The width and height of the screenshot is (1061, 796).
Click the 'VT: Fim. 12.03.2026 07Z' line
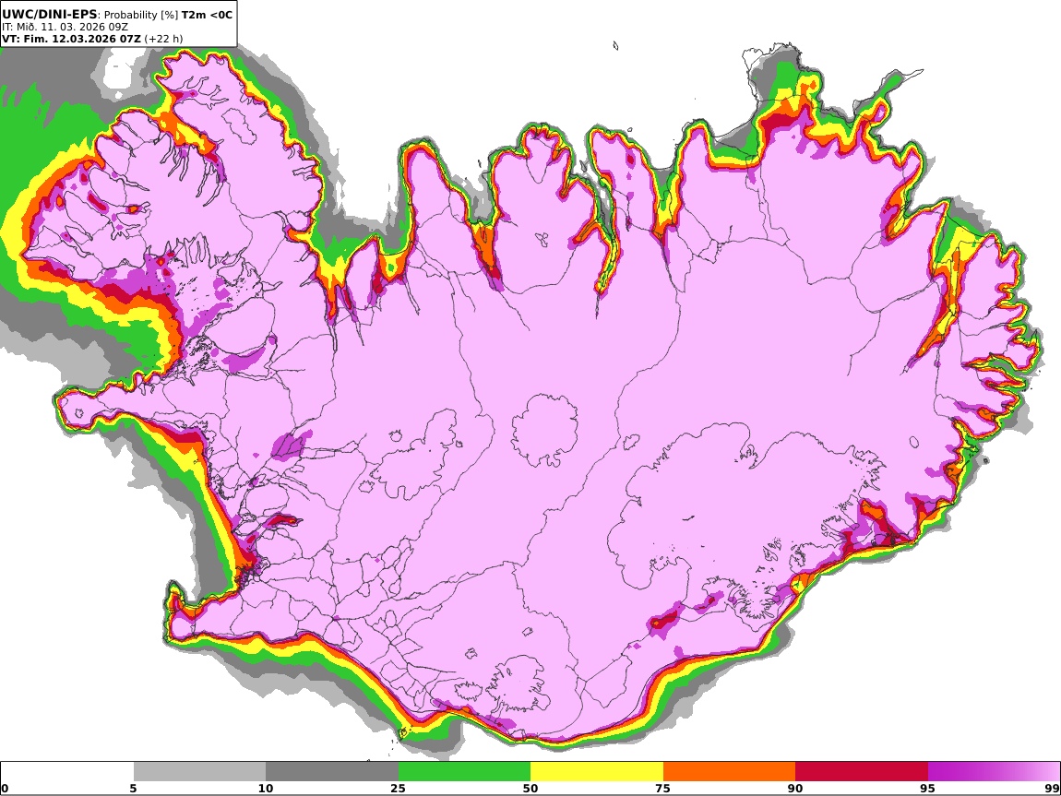click(x=72, y=39)
